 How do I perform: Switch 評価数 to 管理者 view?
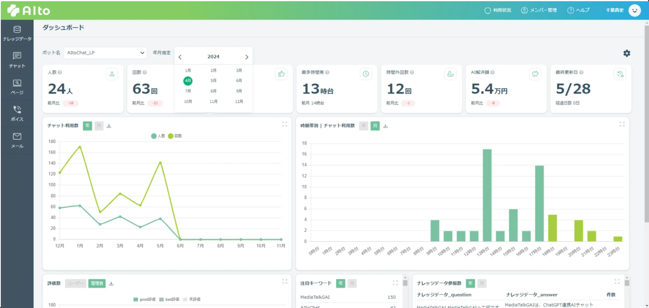[97, 284]
